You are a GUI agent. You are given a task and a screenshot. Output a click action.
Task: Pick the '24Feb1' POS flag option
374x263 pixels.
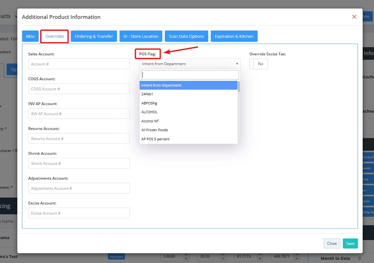147,94
